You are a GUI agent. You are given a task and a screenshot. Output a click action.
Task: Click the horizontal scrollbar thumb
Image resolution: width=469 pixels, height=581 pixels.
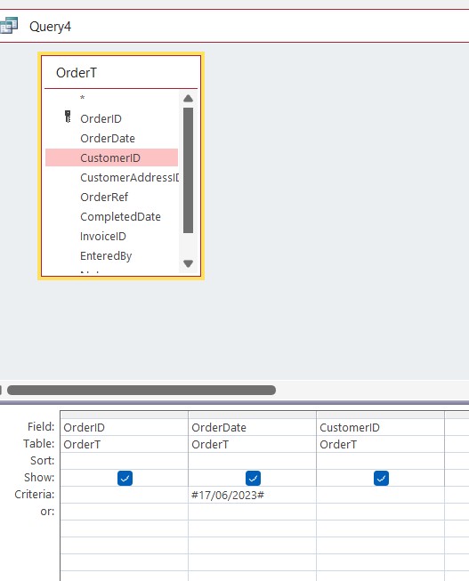click(142, 391)
